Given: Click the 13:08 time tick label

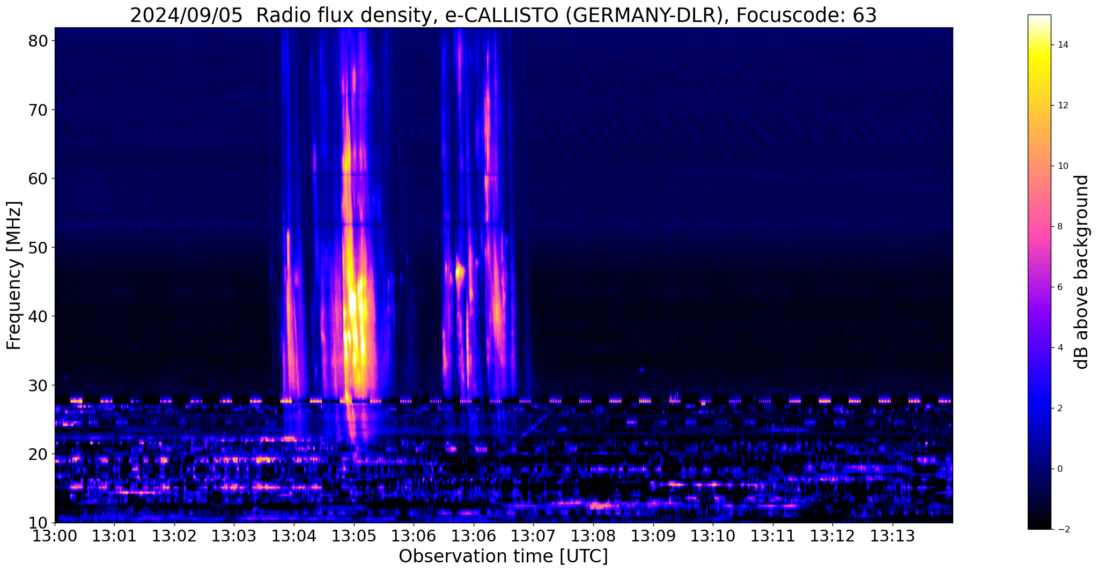Looking at the screenshot, I should click(593, 536).
